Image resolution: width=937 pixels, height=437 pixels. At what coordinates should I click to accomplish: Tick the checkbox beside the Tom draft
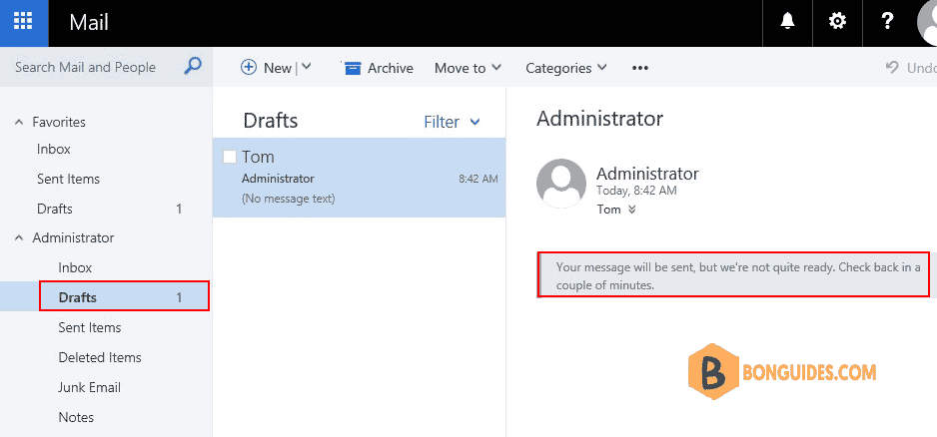pyautogui.click(x=230, y=157)
